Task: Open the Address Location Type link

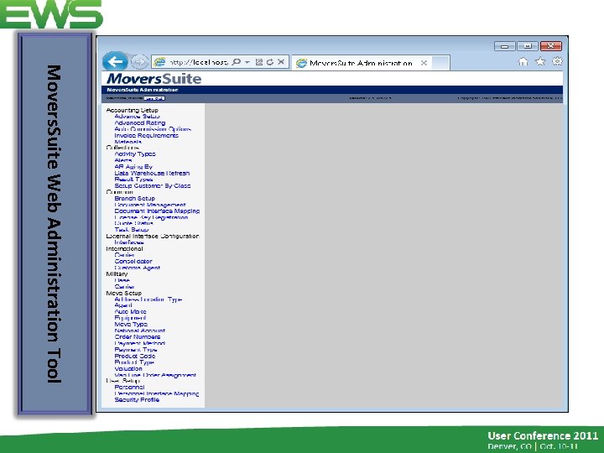Action: 148,299
